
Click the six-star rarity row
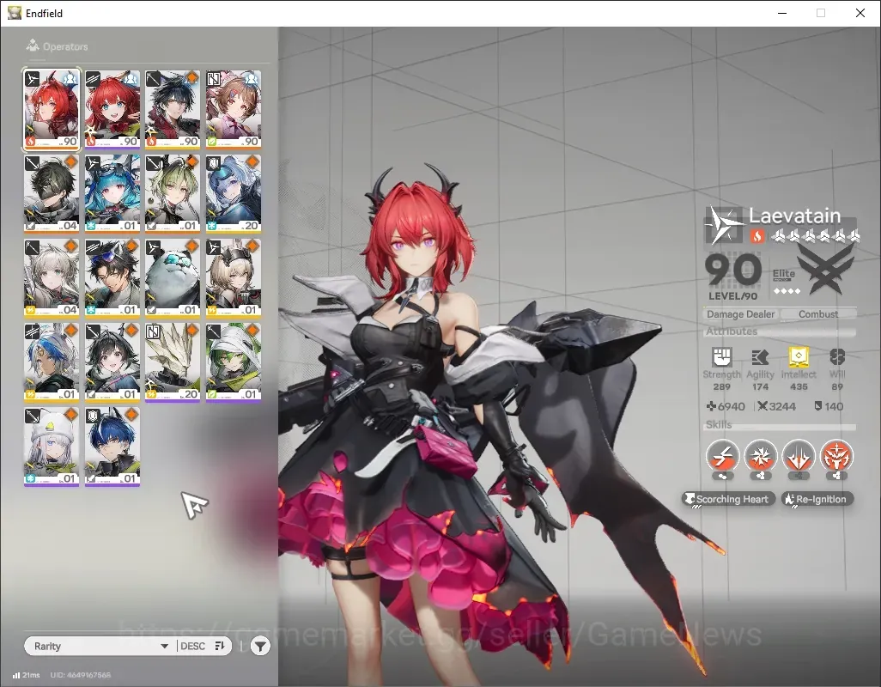coord(815,236)
